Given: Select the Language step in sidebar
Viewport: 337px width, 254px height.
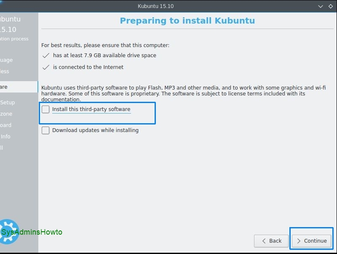Looking at the screenshot, I should (x=6, y=60).
